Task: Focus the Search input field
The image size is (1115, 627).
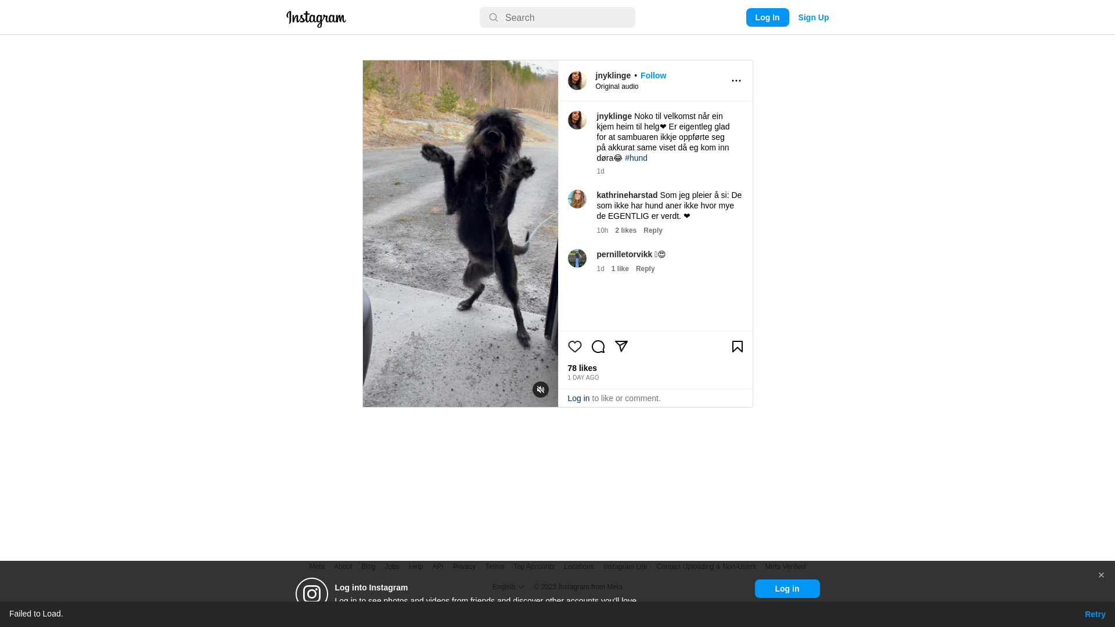Action: [557, 17]
